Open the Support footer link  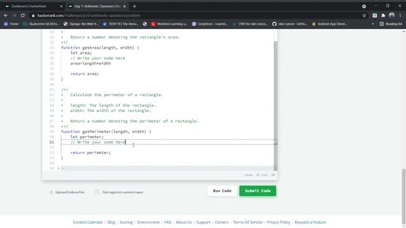[x=203, y=222]
